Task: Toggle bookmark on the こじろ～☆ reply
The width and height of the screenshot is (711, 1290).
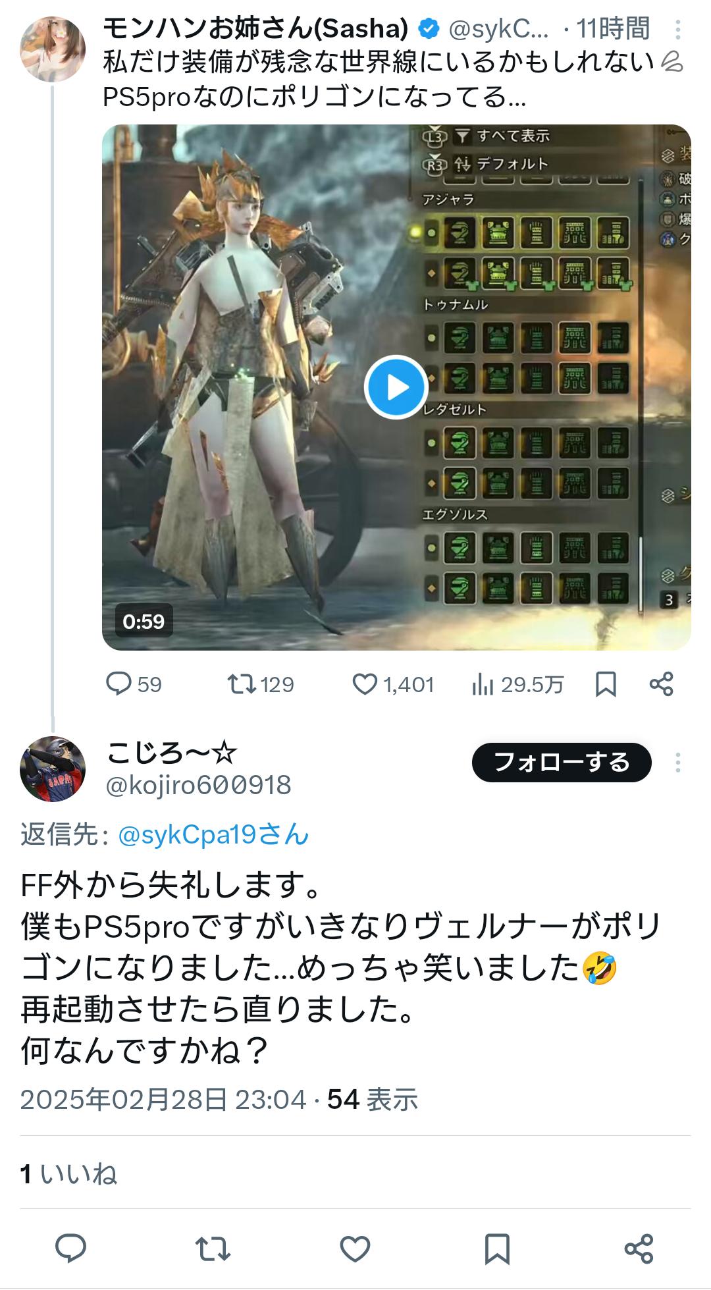Action: 497,1249
